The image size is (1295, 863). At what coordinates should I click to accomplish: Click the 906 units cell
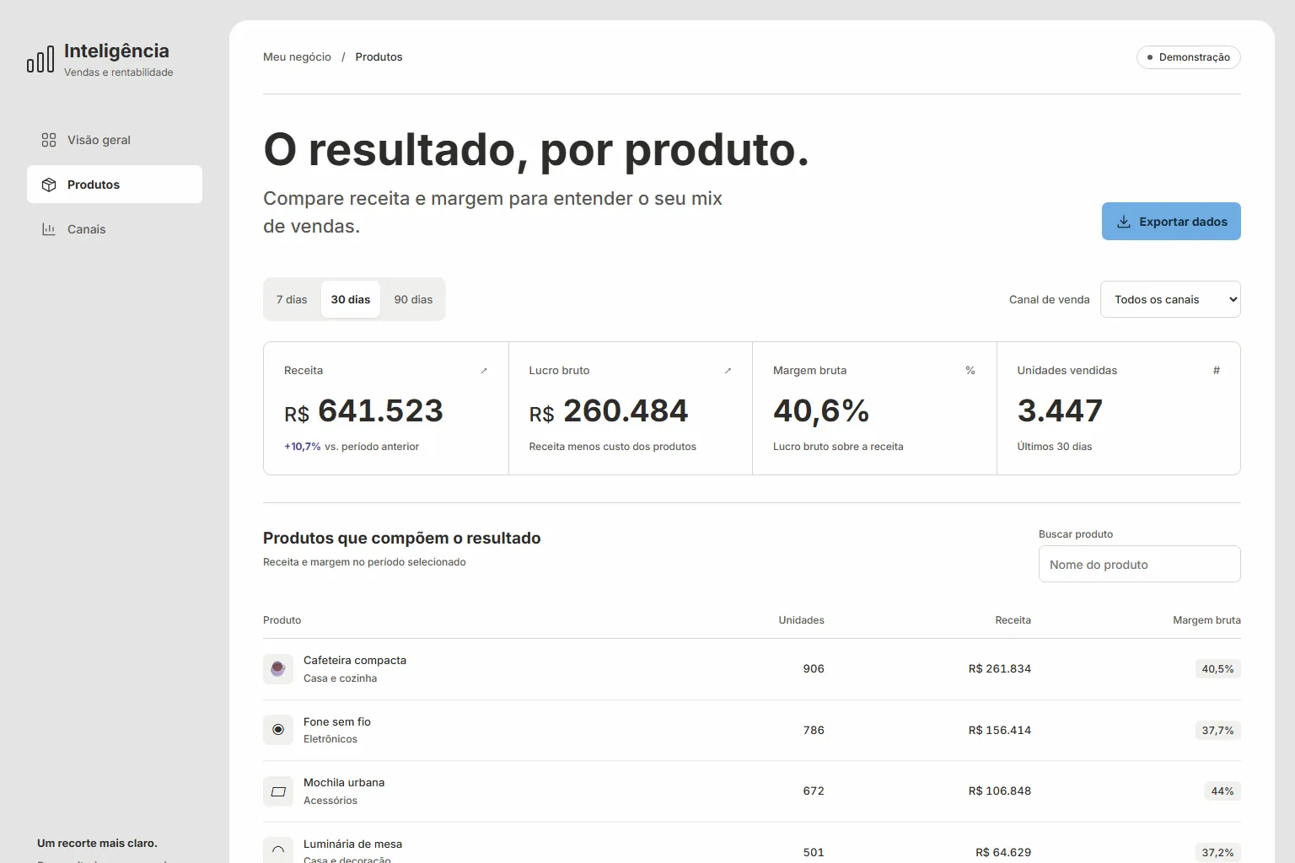[814, 669]
